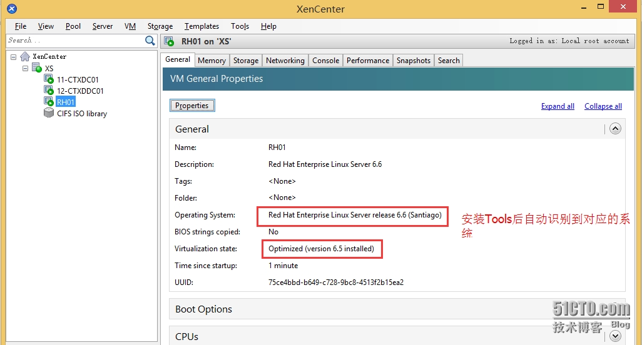
Task: Click the 'Logged in as: Local root account' text
Action: tap(569, 41)
